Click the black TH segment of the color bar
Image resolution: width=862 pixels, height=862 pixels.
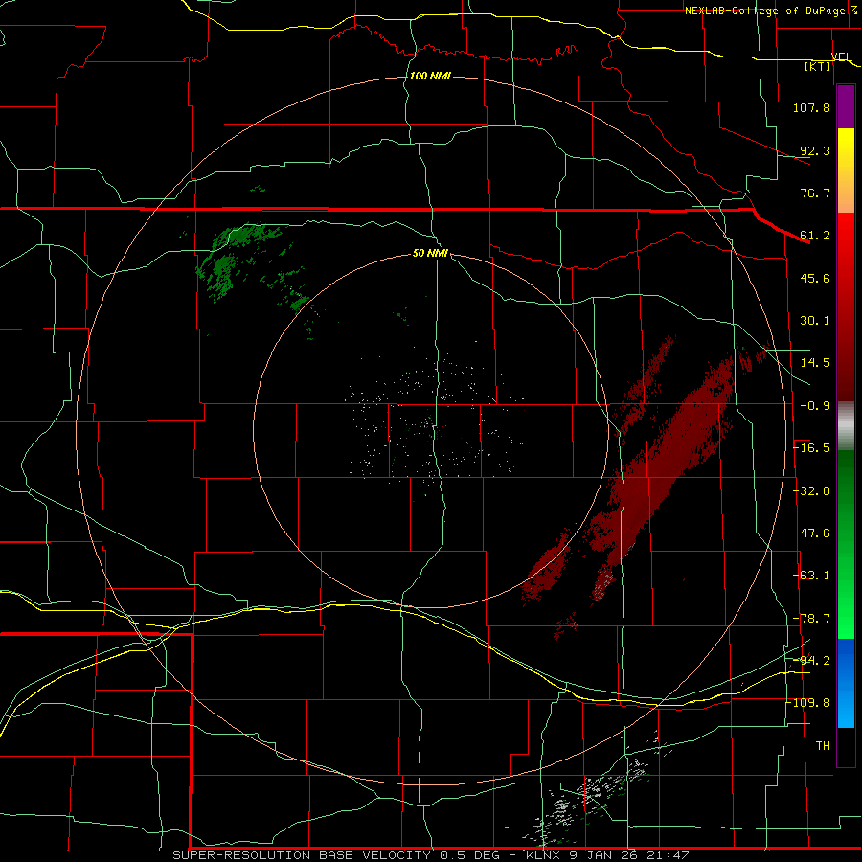846,746
